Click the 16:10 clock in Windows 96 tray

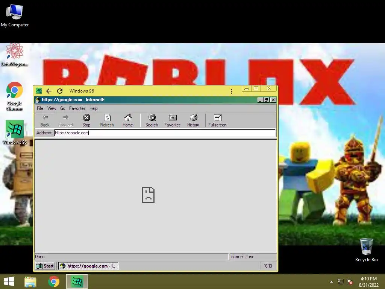tap(268, 266)
